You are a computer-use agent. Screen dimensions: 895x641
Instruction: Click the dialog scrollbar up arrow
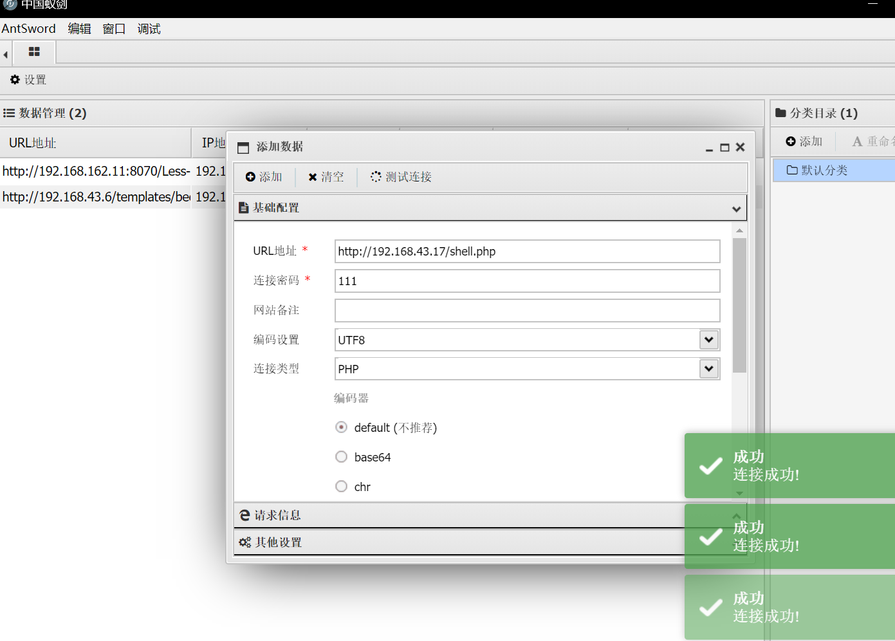739,230
